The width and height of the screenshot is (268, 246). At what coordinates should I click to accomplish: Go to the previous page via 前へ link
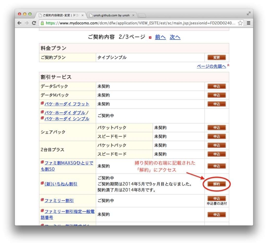click(x=160, y=37)
